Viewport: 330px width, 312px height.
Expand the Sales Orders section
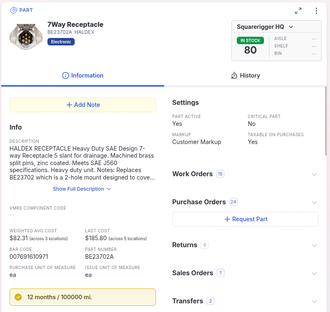click(314, 273)
